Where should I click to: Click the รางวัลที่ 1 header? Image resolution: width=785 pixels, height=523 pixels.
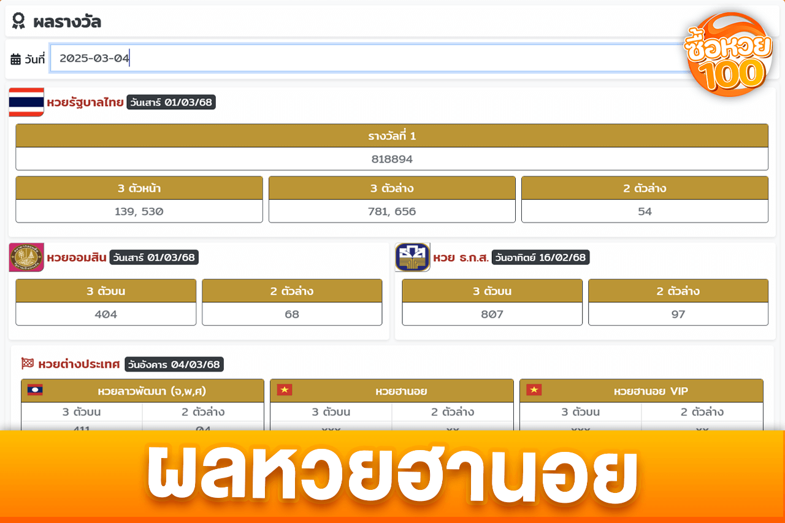(x=392, y=136)
